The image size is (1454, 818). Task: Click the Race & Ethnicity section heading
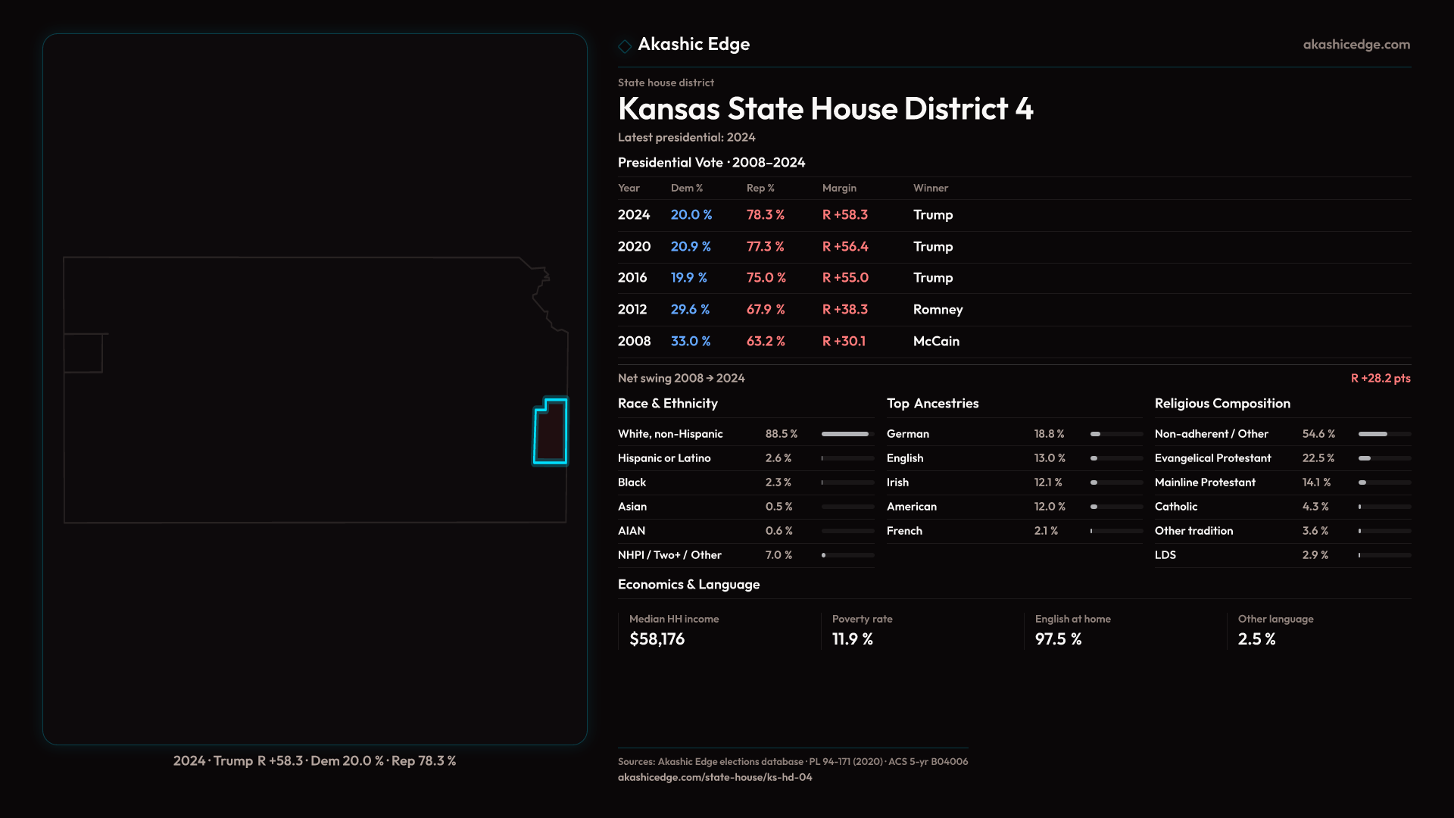tap(667, 404)
